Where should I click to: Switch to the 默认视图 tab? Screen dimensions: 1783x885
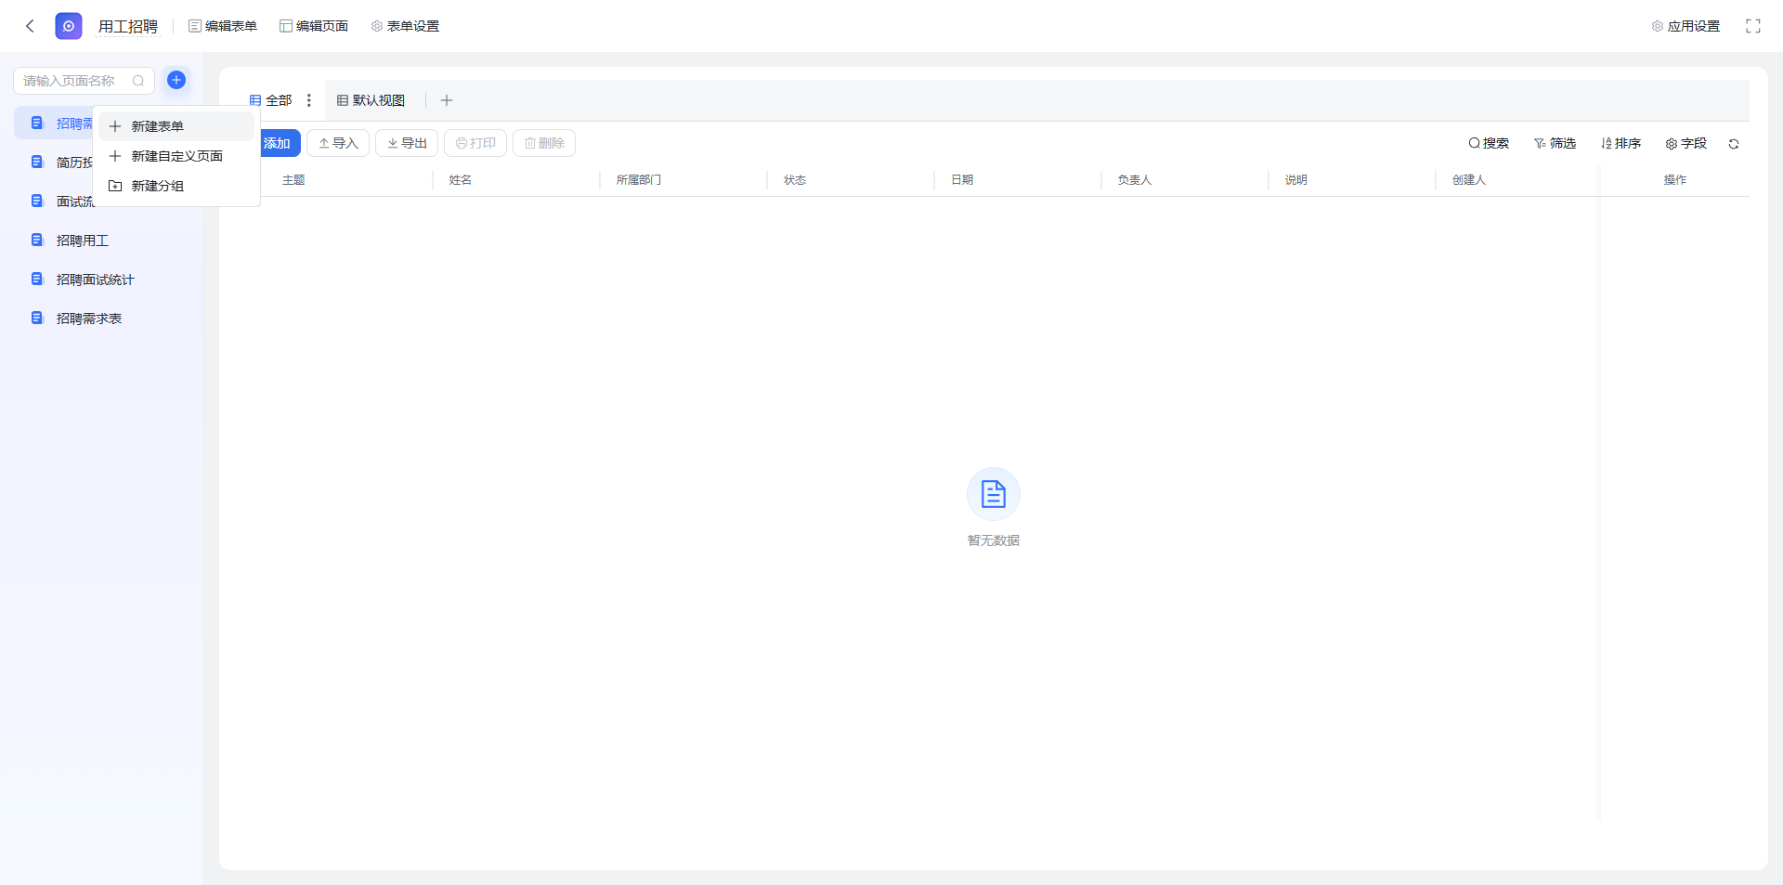371,100
